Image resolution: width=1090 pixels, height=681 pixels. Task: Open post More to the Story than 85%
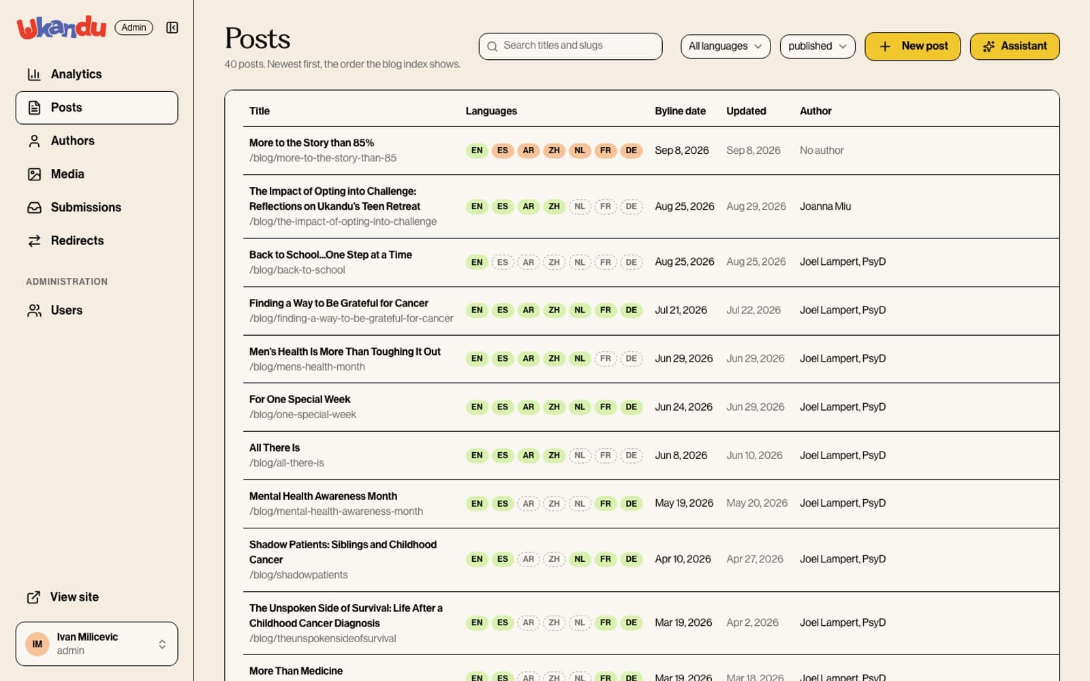tap(311, 143)
